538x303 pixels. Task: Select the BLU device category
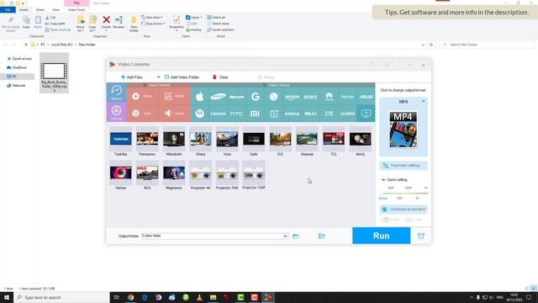(310, 114)
